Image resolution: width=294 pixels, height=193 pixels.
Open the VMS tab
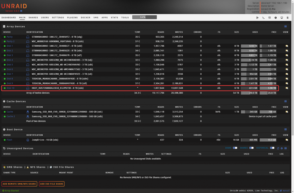[x=96, y=17]
